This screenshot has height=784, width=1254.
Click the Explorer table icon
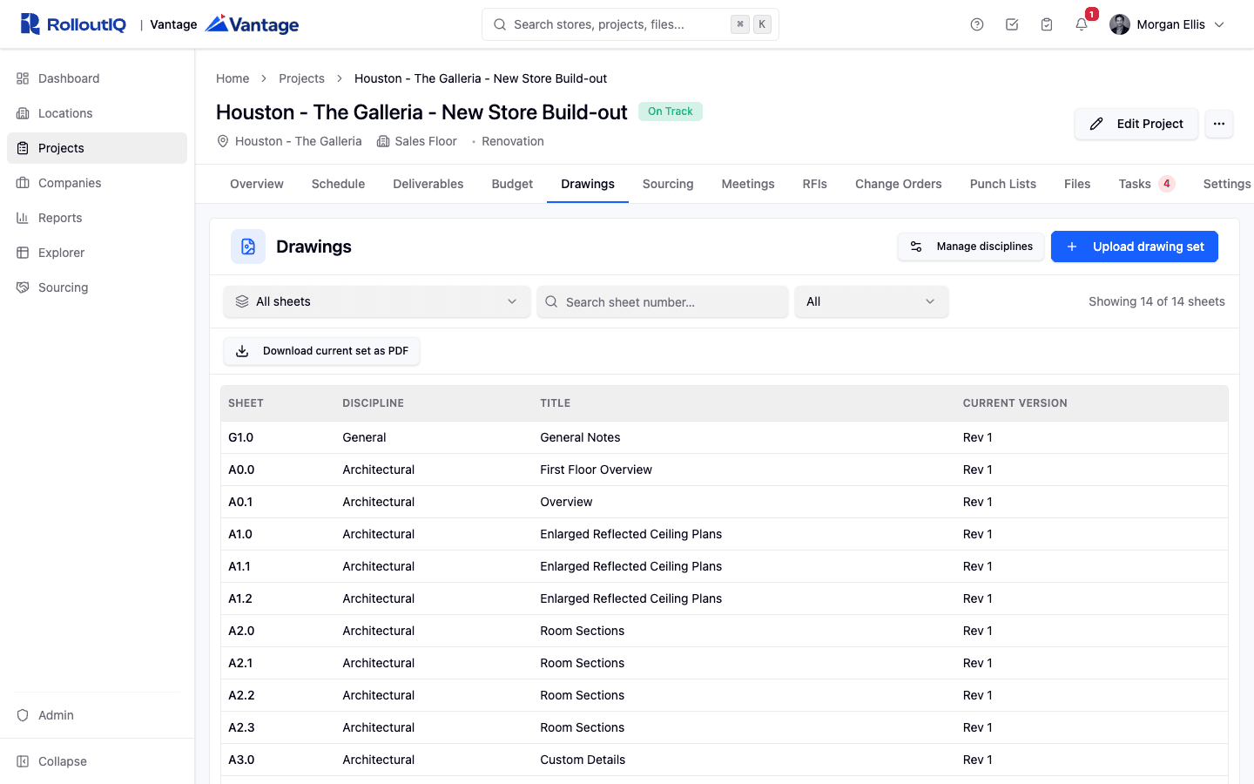(23, 253)
